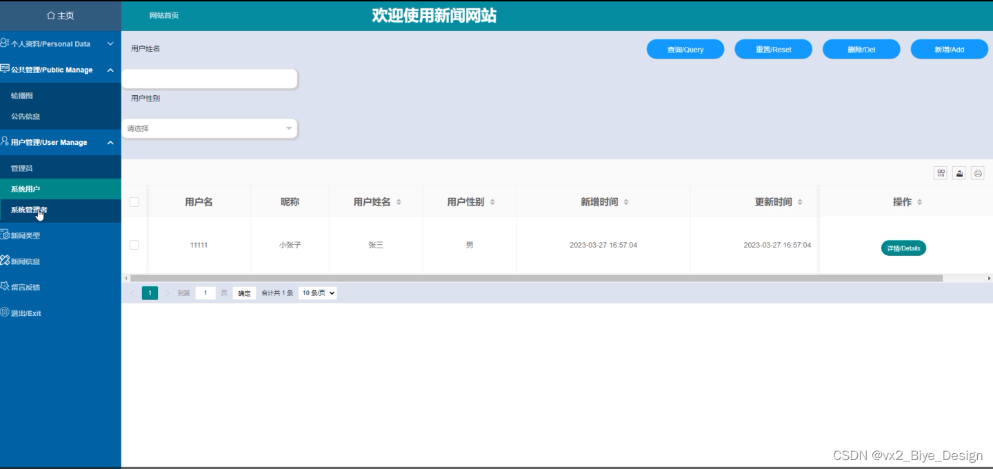Screen dimensions: 993x469
Task: Click the 用户姓名 search input field
Action: click(x=209, y=79)
